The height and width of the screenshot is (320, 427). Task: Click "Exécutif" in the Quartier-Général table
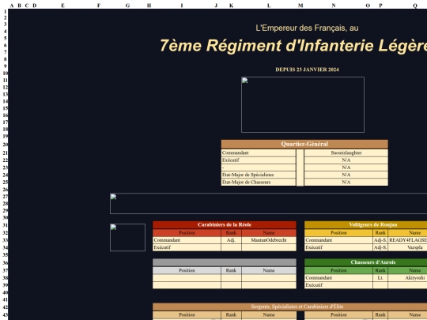pyautogui.click(x=258, y=160)
